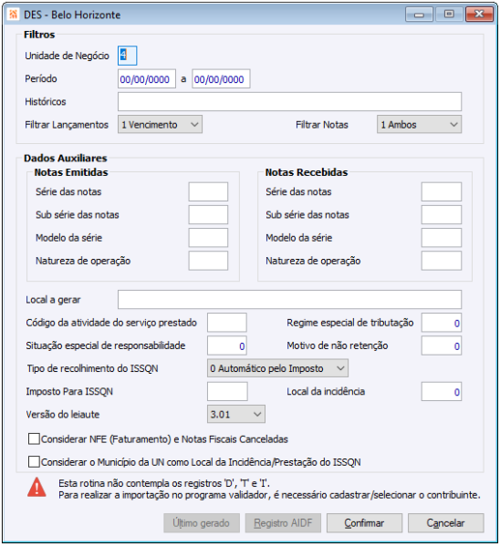Click Situação especial de responsabilidade field
The width and height of the screenshot is (500, 546).
pyautogui.click(x=227, y=345)
